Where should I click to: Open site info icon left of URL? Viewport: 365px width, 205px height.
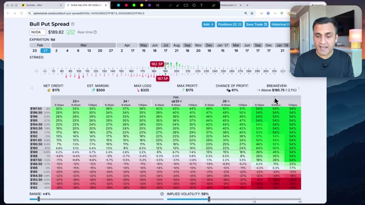[x=30, y=13]
